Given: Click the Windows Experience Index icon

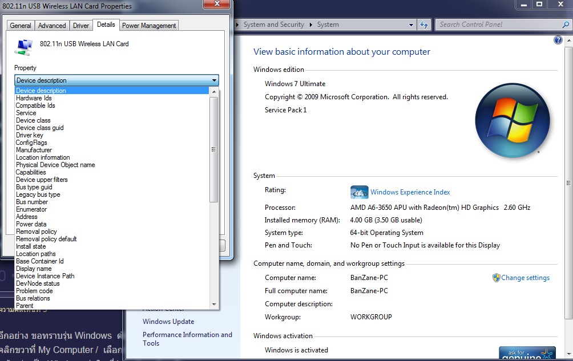Looking at the screenshot, I should click(359, 192).
